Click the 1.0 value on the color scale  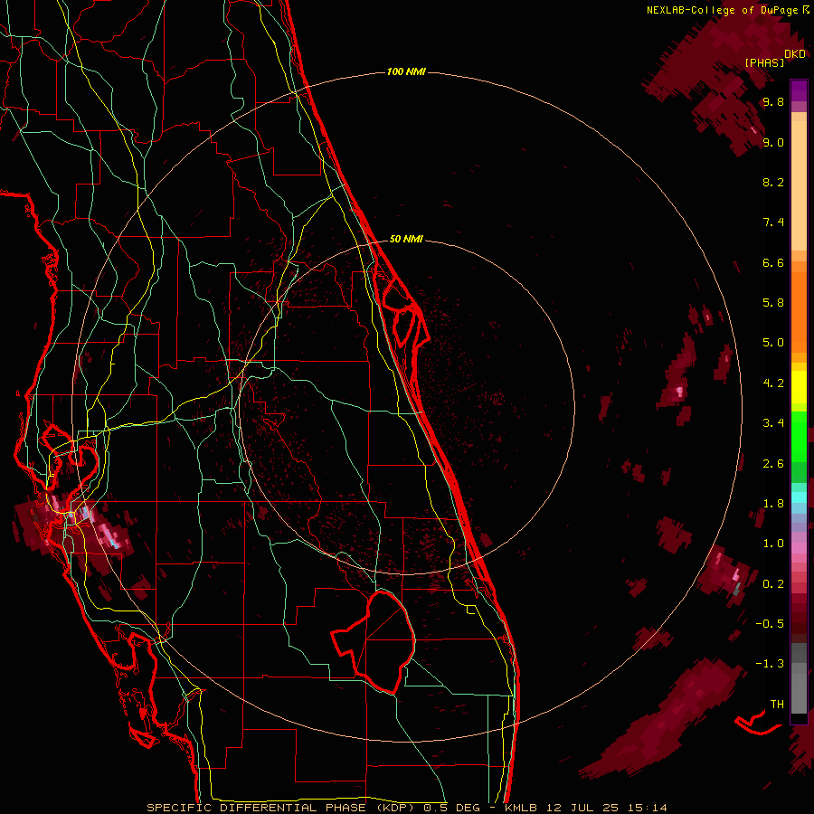click(x=773, y=544)
